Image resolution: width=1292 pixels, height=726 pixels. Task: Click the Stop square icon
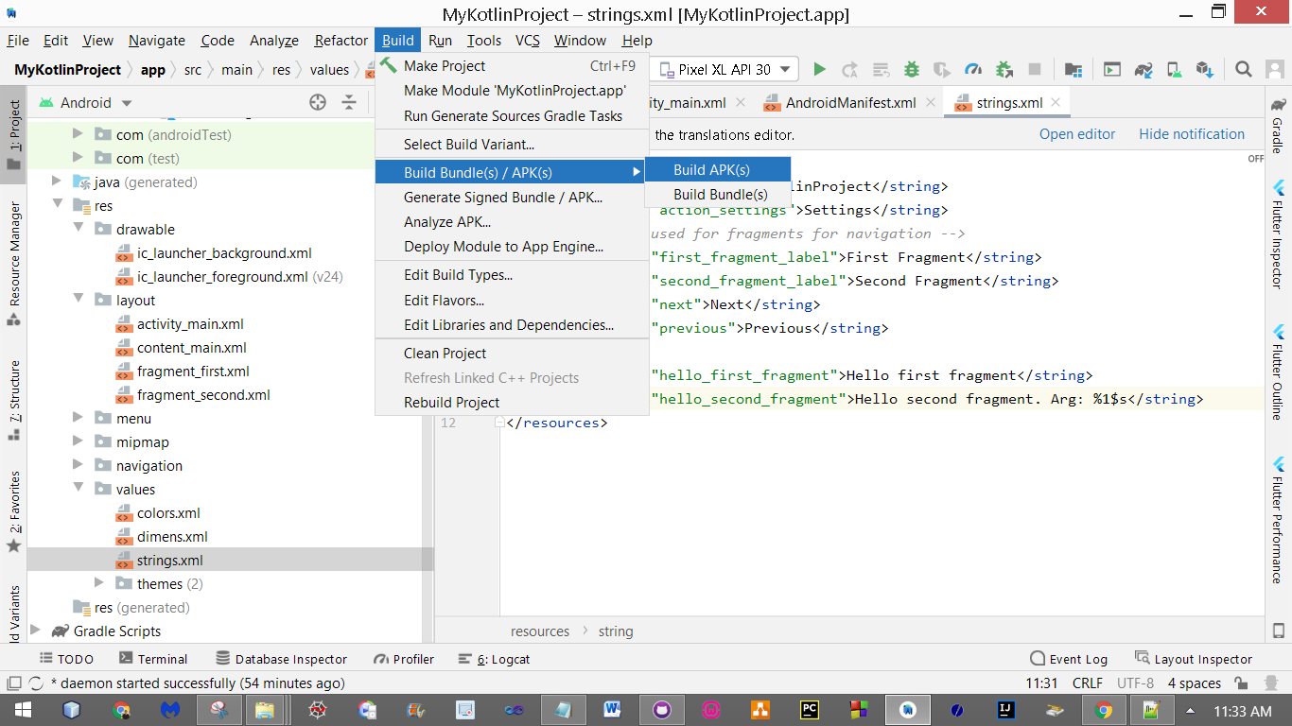pyautogui.click(x=1035, y=70)
